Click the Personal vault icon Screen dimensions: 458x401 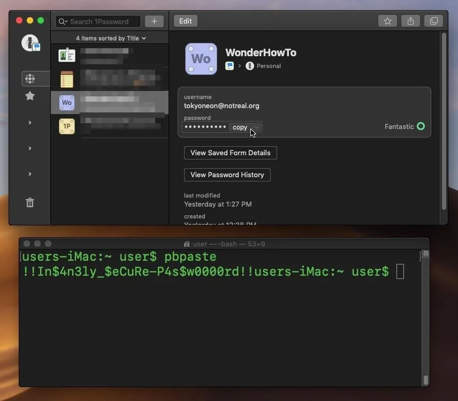point(250,66)
